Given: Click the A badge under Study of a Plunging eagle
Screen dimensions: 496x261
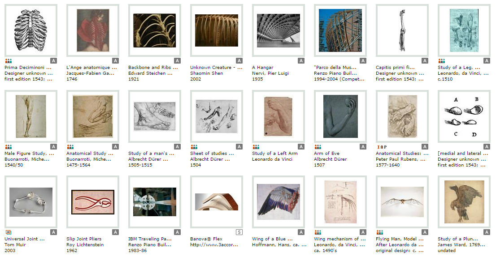Looking at the screenshot, I should click(487, 232).
